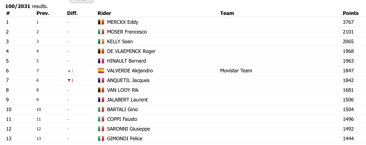Click the Belgian flag beside Merckx Eddy
The image size is (366, 145).
coord(101,22)
